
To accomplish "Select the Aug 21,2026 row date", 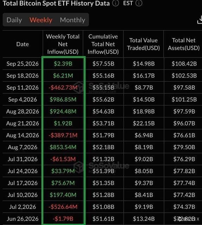I will pyautogui.click(x=22, y=123).
